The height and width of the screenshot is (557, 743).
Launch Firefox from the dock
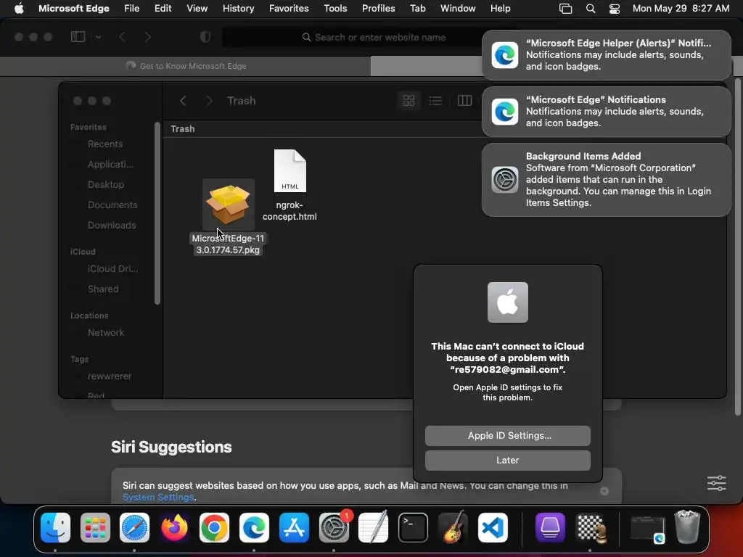(x=174, y=528)
